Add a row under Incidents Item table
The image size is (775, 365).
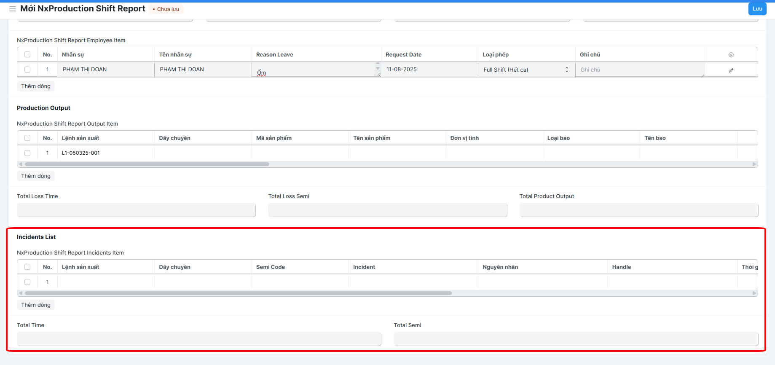coord(36,305)
